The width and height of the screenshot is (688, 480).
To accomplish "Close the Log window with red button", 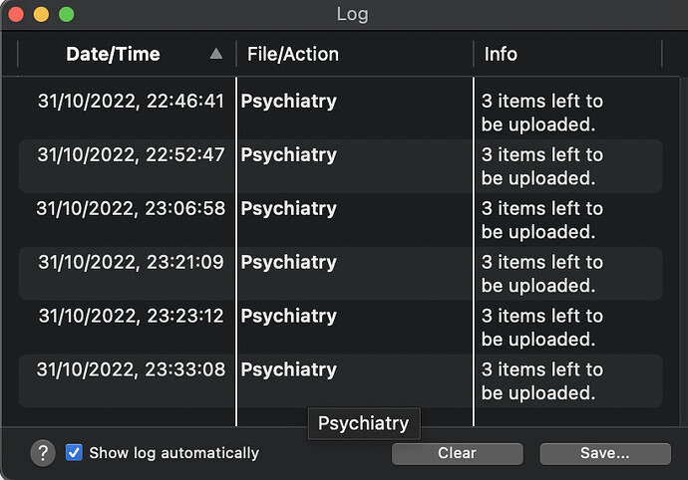I will (16, 15).
